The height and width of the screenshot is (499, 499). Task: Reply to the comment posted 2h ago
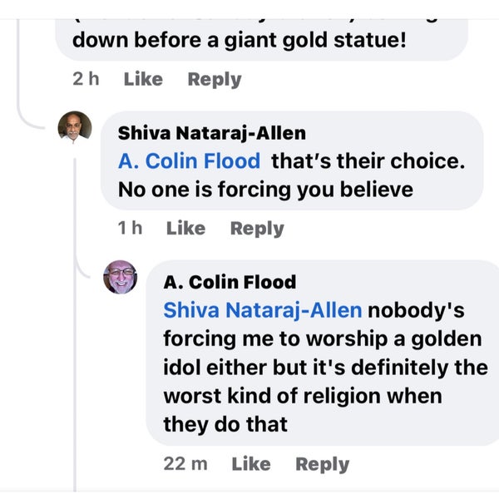[x=214, y=80]
